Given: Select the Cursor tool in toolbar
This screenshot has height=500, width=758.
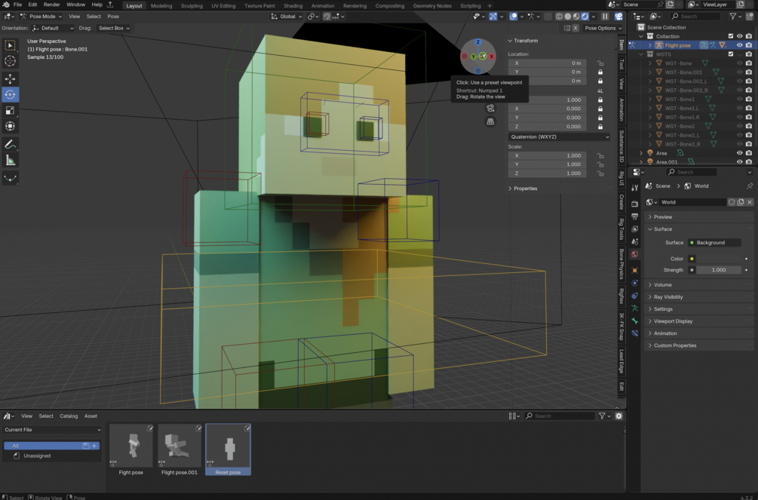Looking at the screenshot, I should coord(10,61).
